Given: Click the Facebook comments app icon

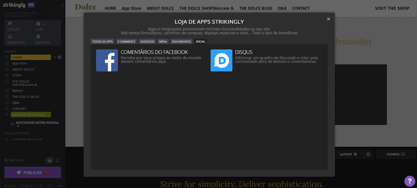Looking at the screenshot, I should click(x=107, y=61).
